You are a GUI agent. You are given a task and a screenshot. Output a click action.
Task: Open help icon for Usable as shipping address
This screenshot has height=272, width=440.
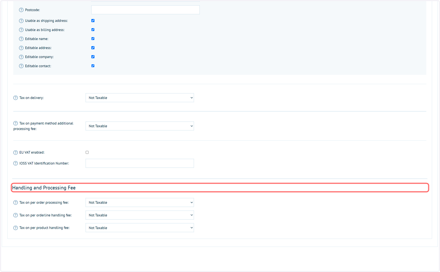(21, 21)
